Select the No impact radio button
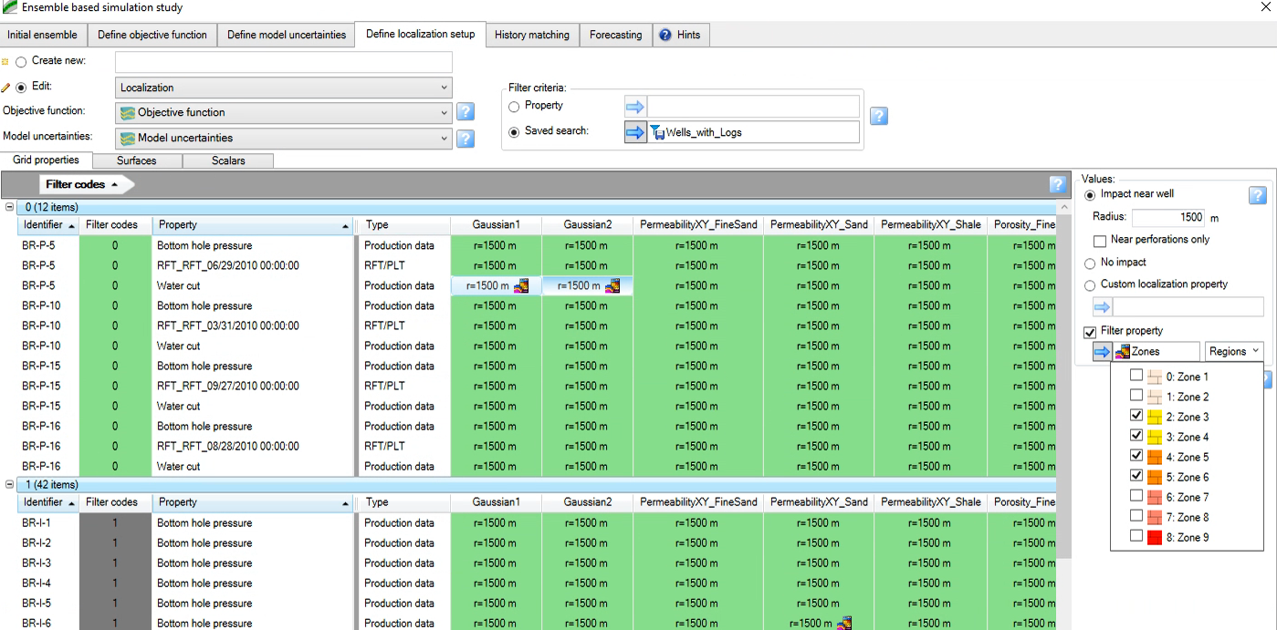The height and width of the screenshot is (630, 1277). (x=1090, y=263)
